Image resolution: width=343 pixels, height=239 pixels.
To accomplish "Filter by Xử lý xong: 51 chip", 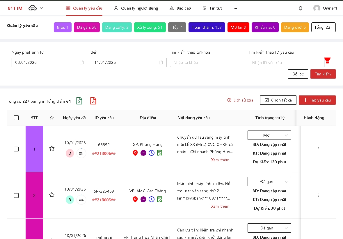I will [x=150, y=27].
